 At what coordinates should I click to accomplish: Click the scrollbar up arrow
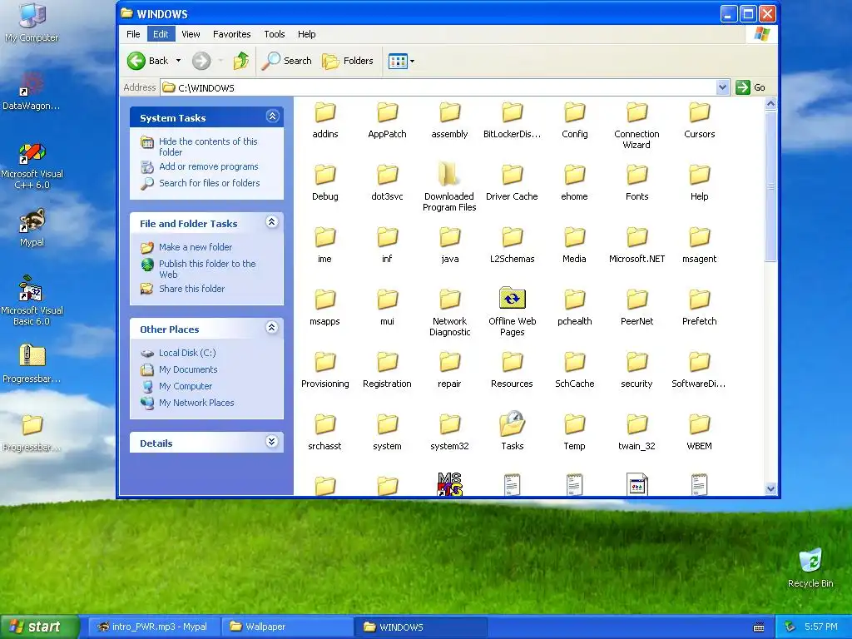[770, 103]
